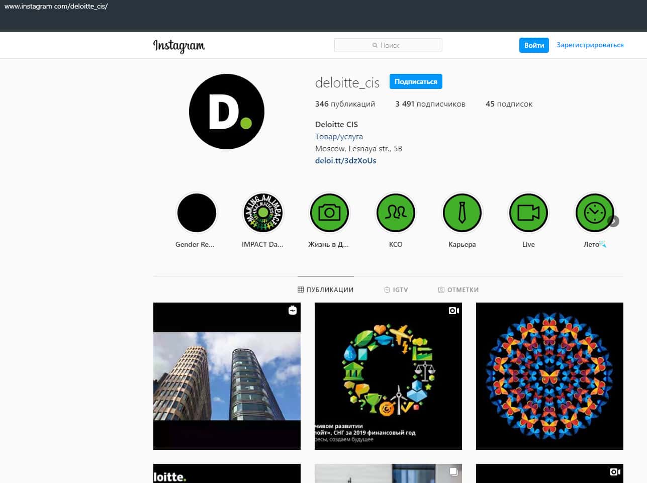The width and height of the screenshot is (647, 483).
Task: Open the Лето clock highlight
Action: [x=594, y=213]
